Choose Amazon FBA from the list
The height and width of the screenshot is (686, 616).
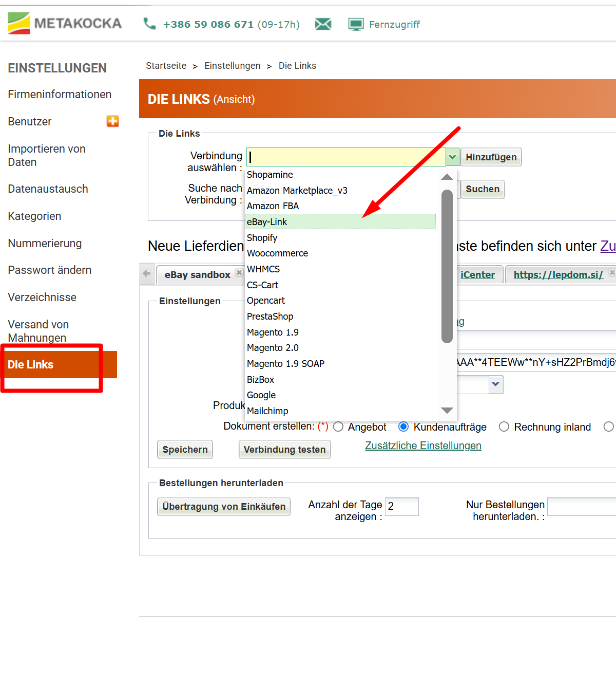point(341,206)
